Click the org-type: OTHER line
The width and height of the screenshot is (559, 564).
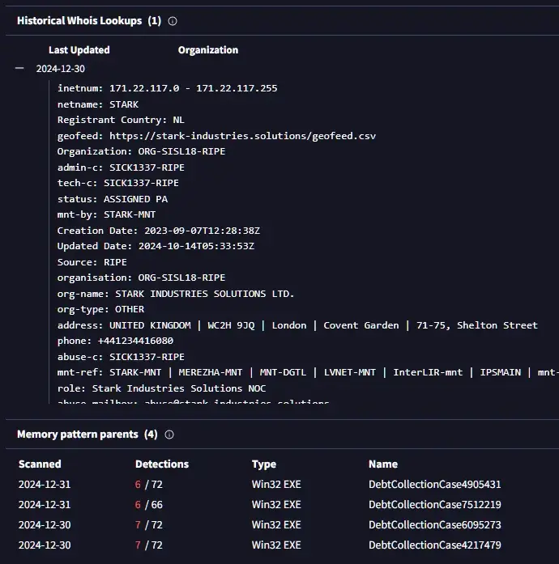[100, 309]
